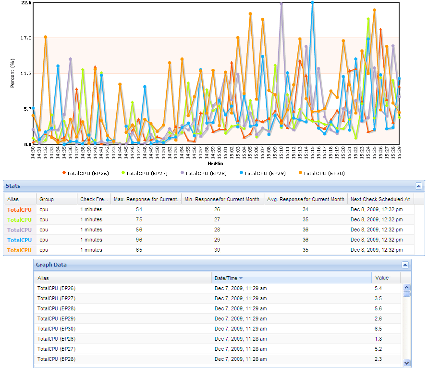Click the 14:30 time axis label

click(33, 153)
